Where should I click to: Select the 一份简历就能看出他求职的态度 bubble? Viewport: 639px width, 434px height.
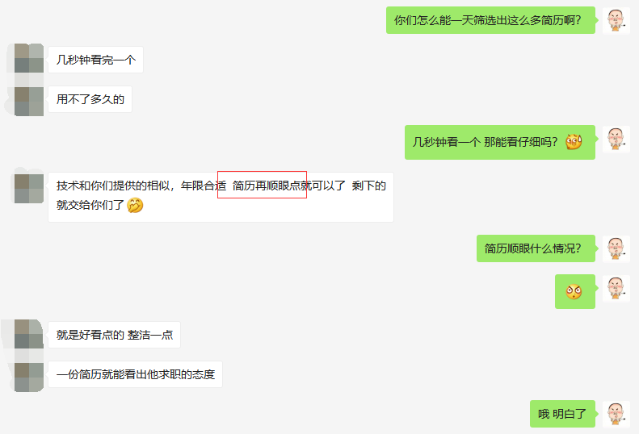tap(135, 374)
